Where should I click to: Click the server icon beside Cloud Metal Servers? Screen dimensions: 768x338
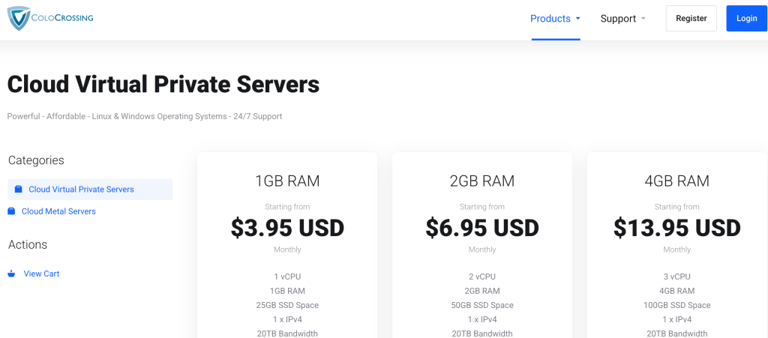point(11,211)
